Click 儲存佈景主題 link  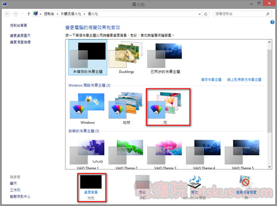point(211,80)
